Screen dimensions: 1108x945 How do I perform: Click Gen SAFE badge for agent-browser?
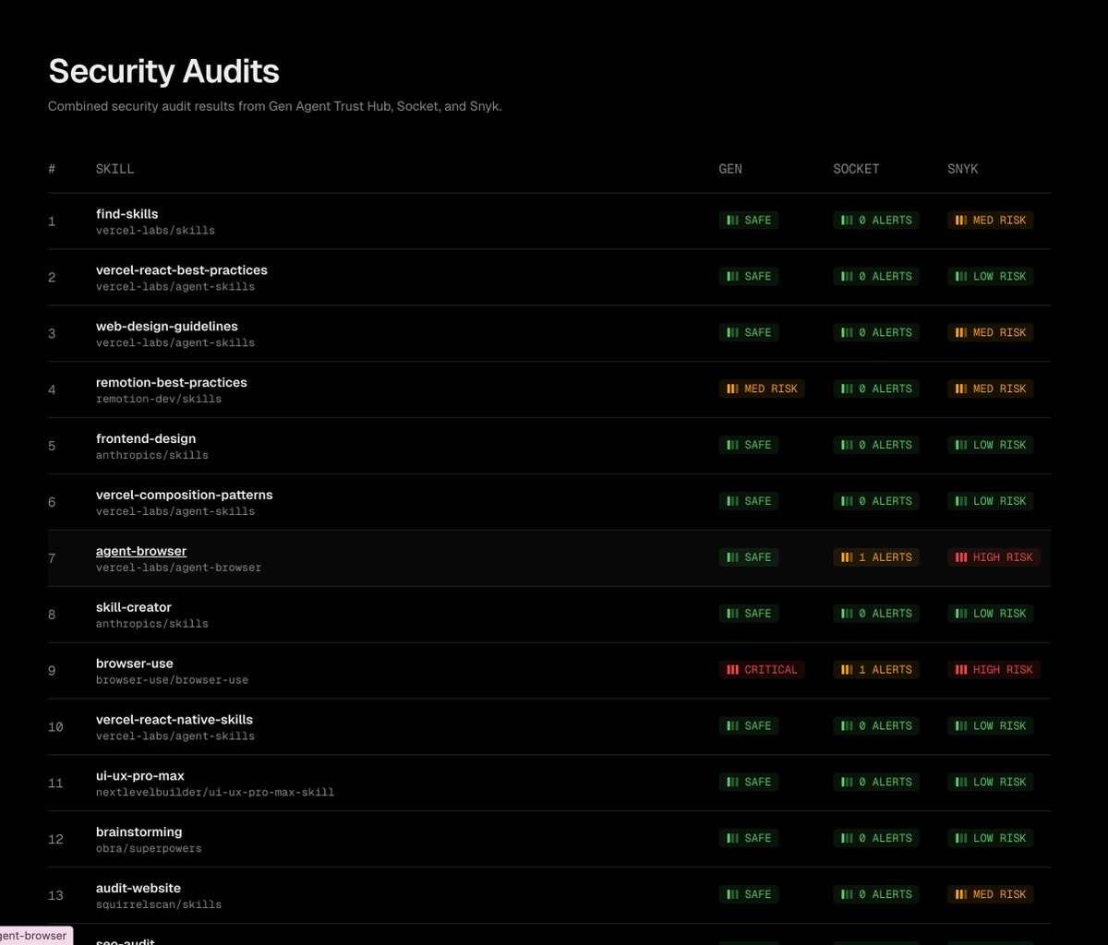[x=749, y=558]
